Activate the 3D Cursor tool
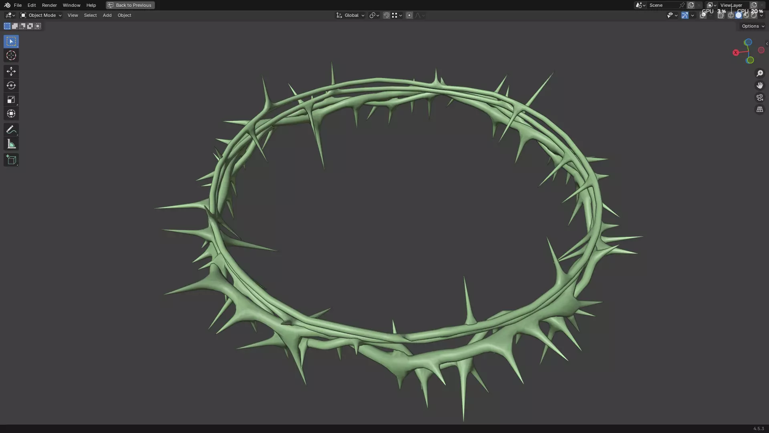Viewport: 769px width, 433px height. [x=11, y=55]
